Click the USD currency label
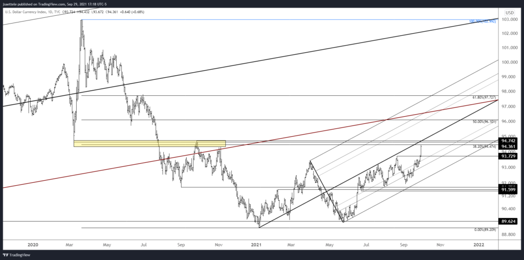 coord(510,13)
